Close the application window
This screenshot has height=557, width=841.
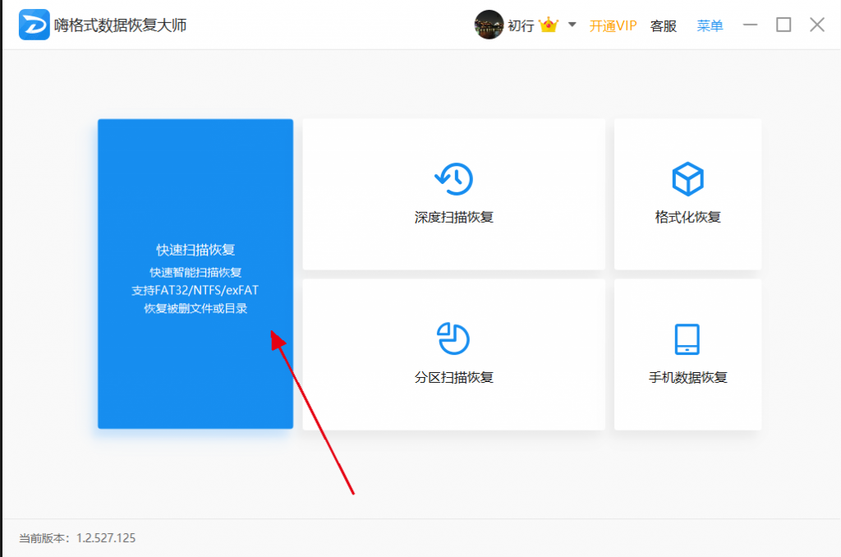(x=817, y=25)
